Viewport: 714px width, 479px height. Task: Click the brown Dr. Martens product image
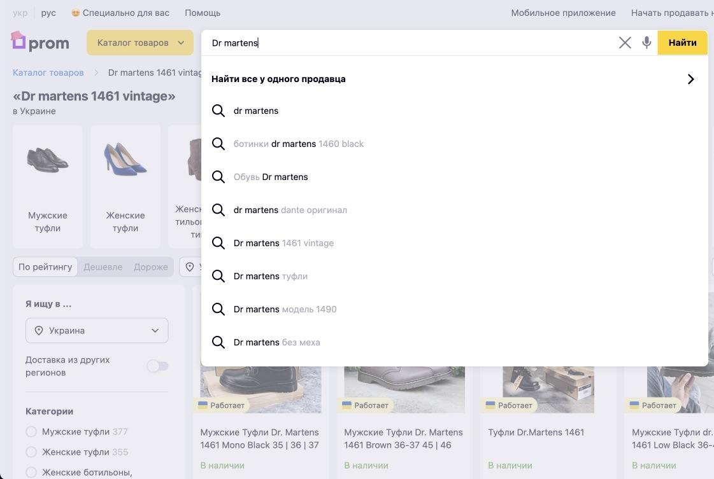click(x=404, y=389)
